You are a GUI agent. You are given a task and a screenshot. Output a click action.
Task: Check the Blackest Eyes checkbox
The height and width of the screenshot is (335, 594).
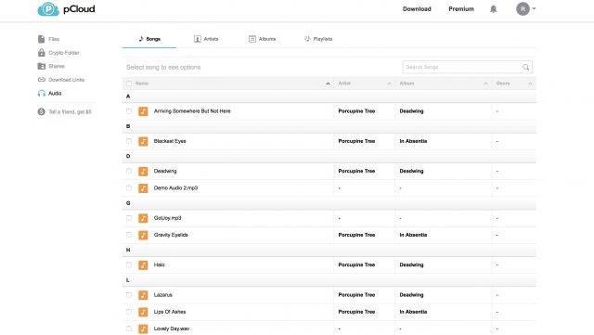(x=129, y=141)
